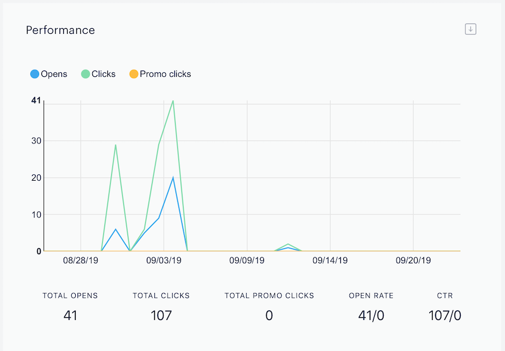
Task: Click the small green peak after 09/09/19
Action: click(x=288, y=244)
